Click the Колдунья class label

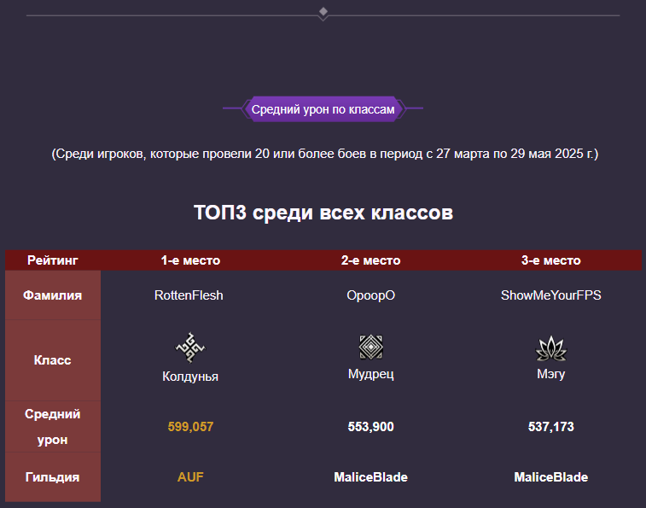click(190, 377)
